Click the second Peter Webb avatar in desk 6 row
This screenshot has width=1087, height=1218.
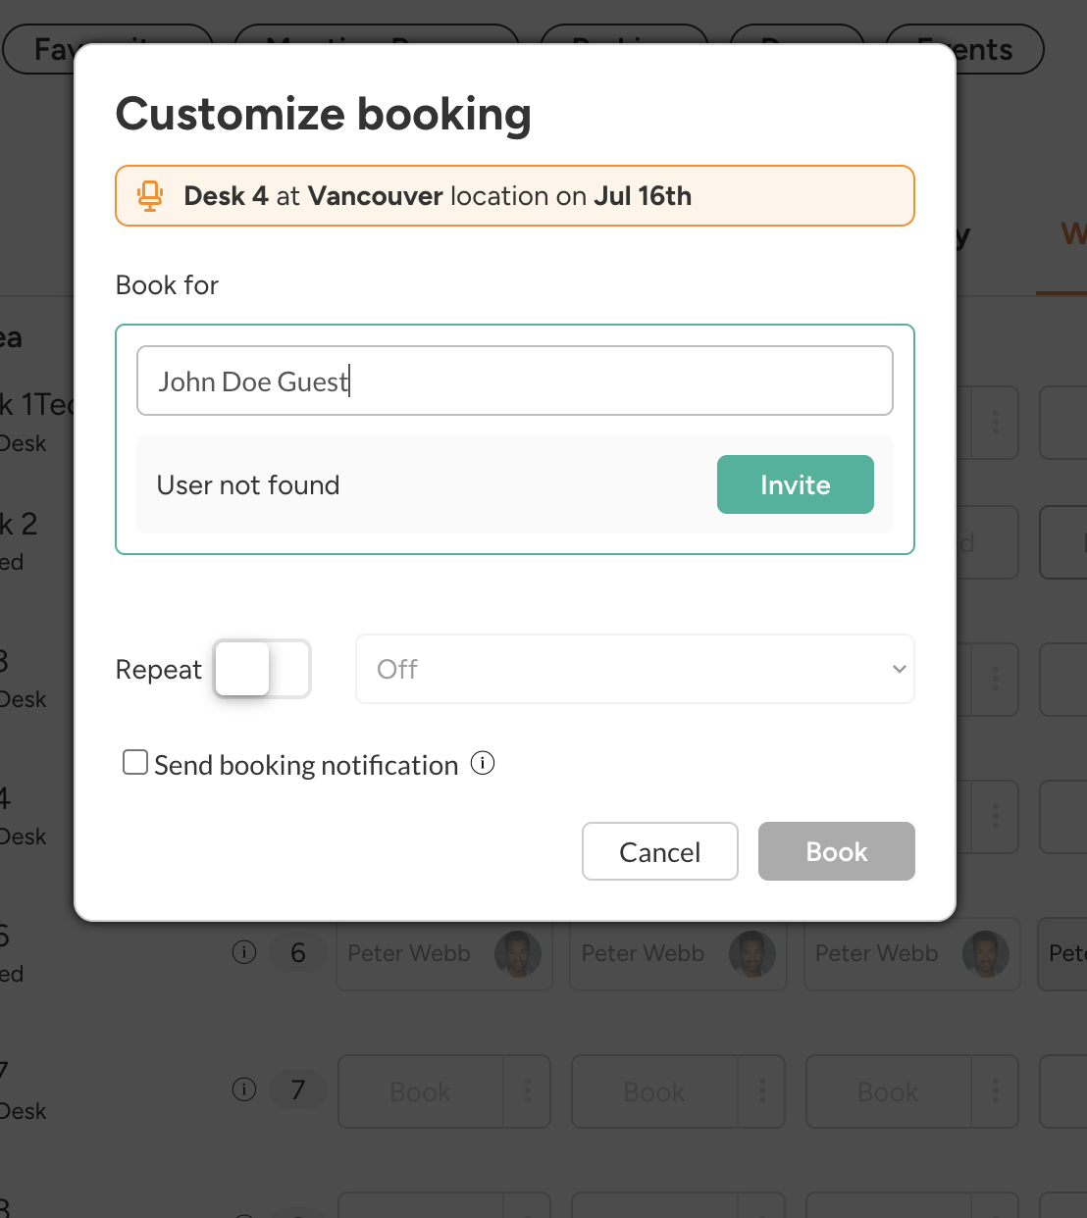(x=752, y=954)
